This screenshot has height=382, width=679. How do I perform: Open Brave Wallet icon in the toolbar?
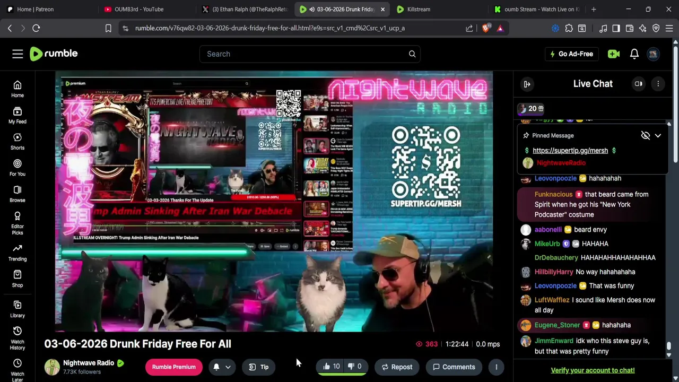[630, 28]
